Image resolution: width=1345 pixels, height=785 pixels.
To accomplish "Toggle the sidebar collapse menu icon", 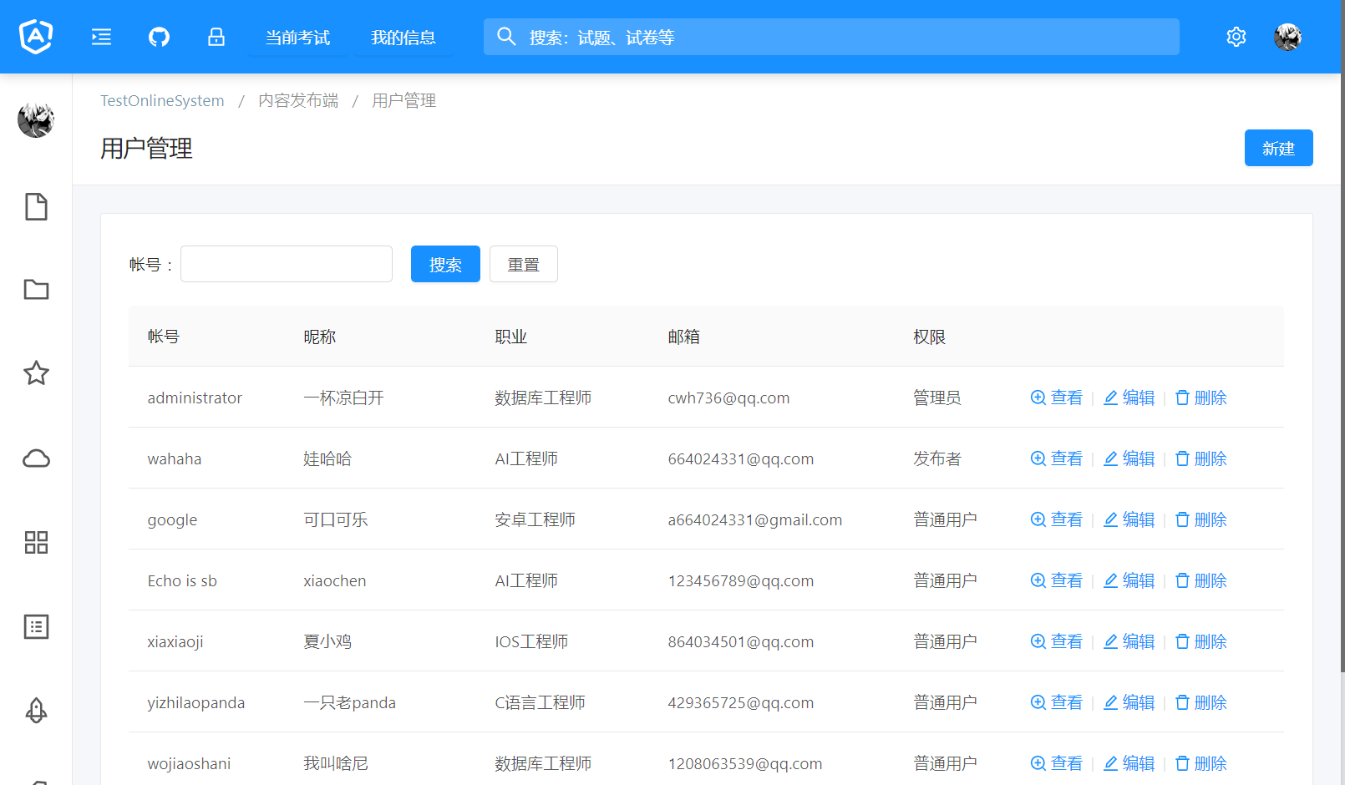I will pyautogui.click(x=101, y=37).
